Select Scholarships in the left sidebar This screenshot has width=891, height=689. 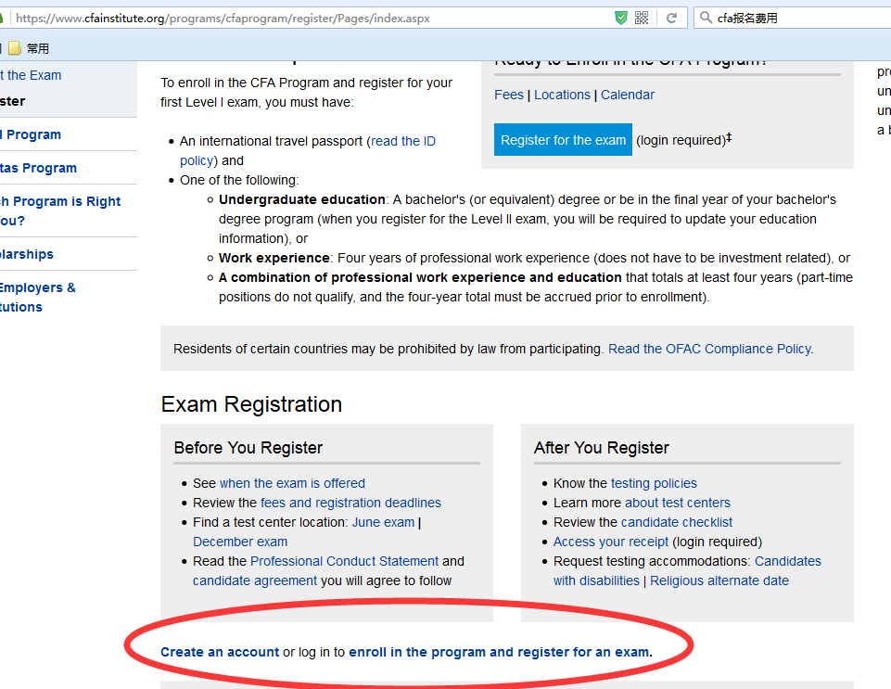(x=26, y=254)
